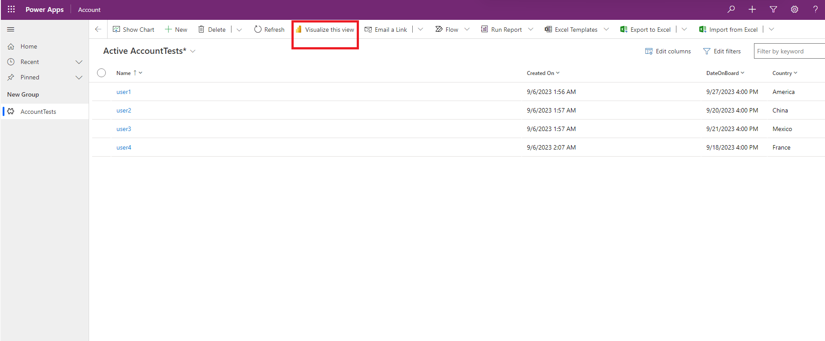Expand the chevron next to Delete
825x341 pixels.
pos(239,30)
